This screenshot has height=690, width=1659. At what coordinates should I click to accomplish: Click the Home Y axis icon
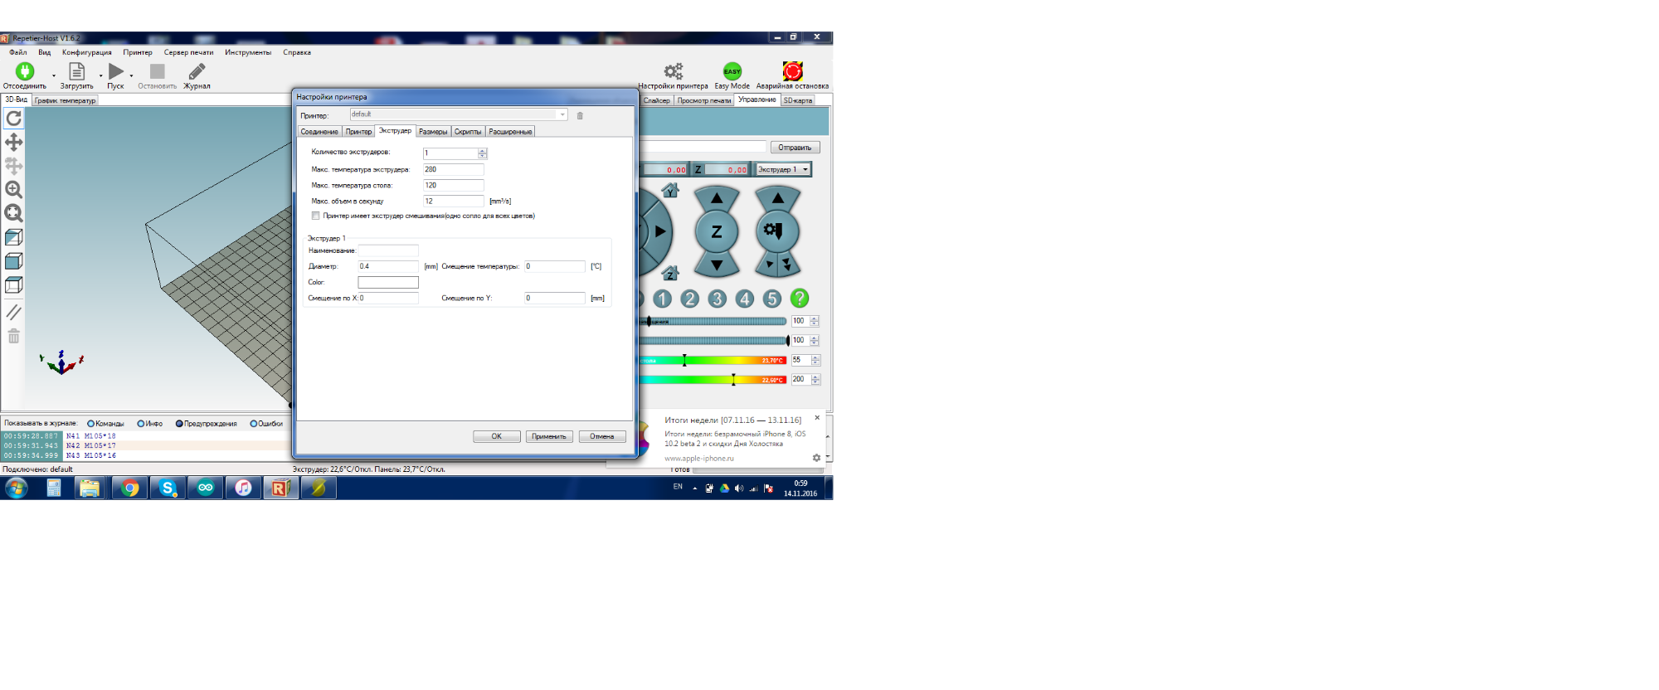[x=670, y=191]
